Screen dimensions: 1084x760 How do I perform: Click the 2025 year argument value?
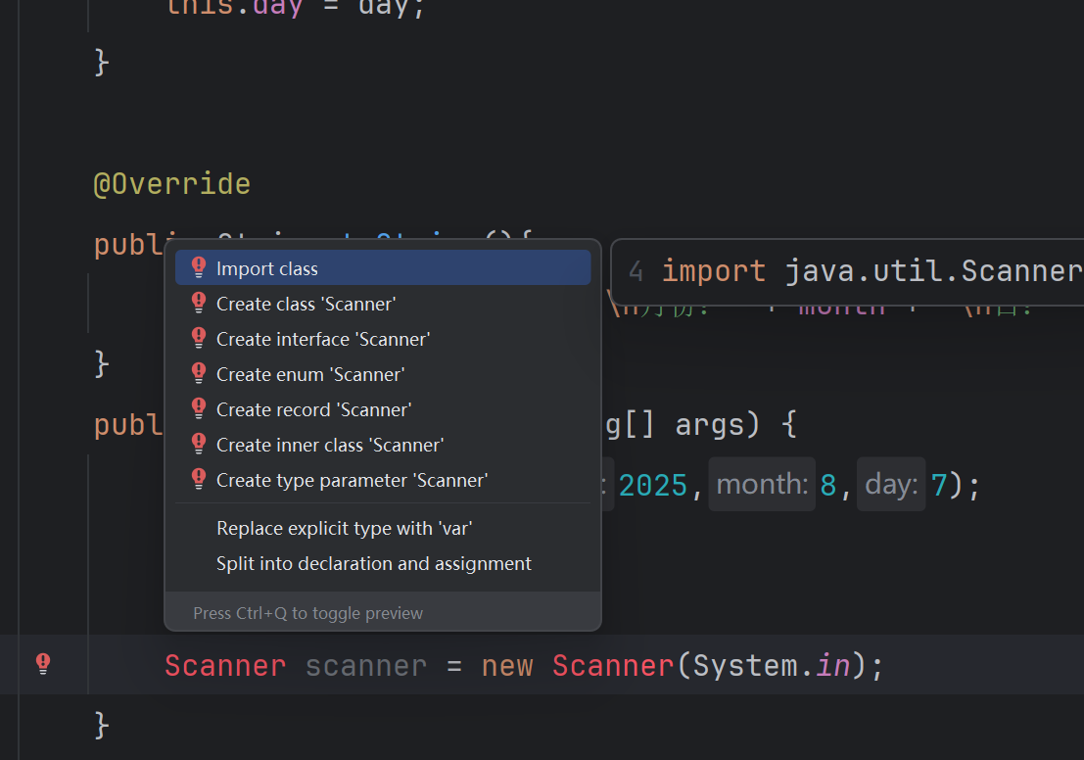tap(652, 485)
